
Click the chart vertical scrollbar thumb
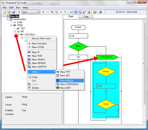click(144, 64)
